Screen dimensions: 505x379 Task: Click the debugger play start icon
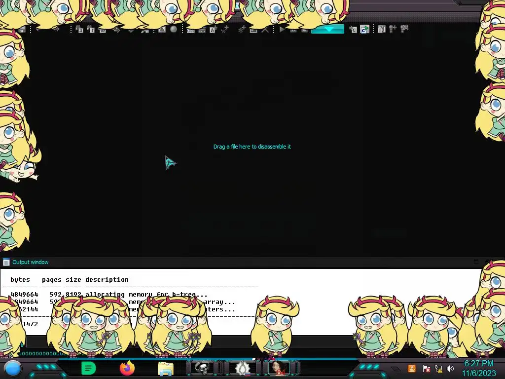(282, 30)
